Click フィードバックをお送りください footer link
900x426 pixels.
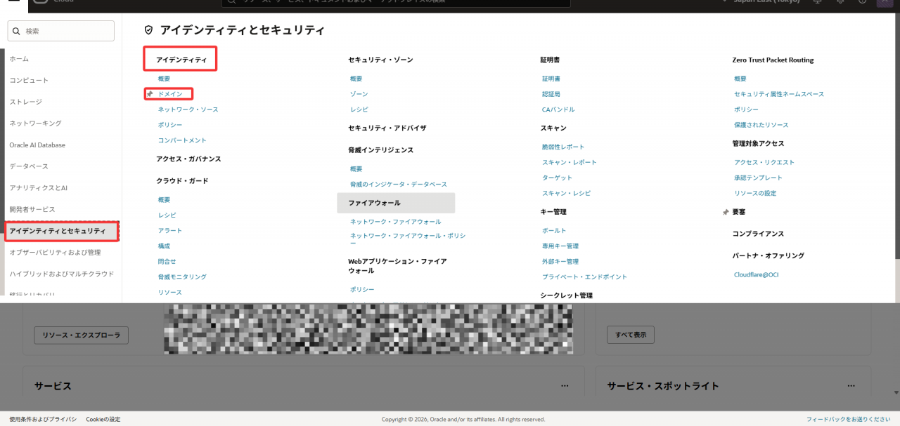coord(849,420)
